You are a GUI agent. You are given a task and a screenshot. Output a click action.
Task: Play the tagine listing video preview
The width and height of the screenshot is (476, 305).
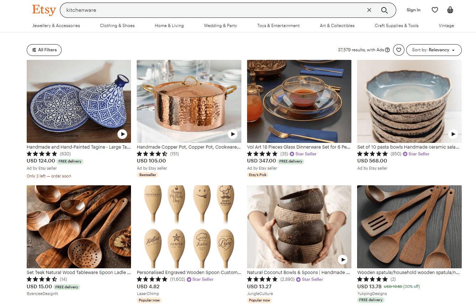pos(122,134)
